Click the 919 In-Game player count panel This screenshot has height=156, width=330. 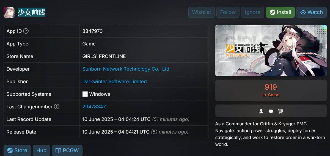tap(271, 90)
